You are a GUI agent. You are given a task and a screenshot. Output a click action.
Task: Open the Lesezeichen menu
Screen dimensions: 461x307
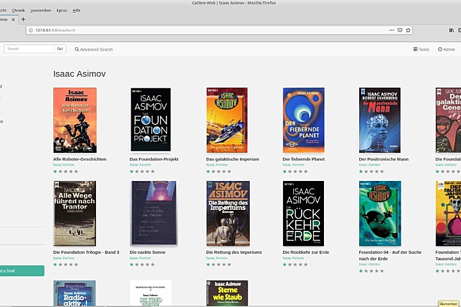(x=40, y=11)
